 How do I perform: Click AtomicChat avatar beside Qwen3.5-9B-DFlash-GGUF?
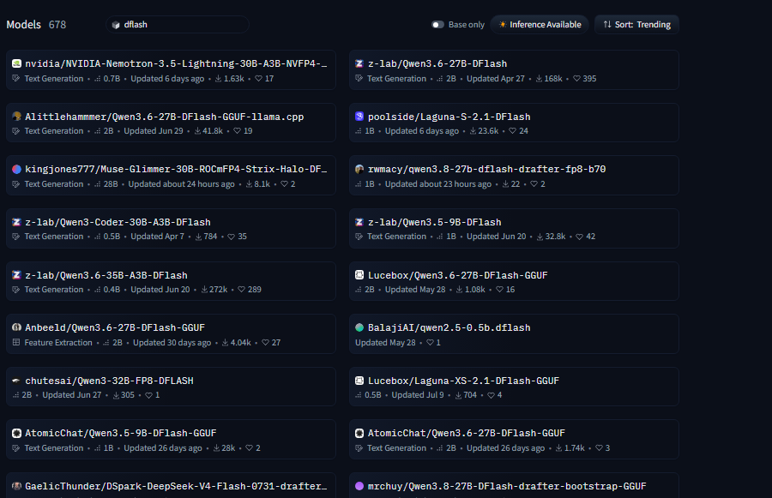point(17,433)
